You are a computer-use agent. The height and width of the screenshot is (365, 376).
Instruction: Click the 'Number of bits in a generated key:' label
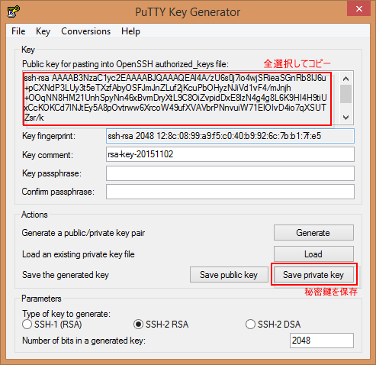pos(84,341)
